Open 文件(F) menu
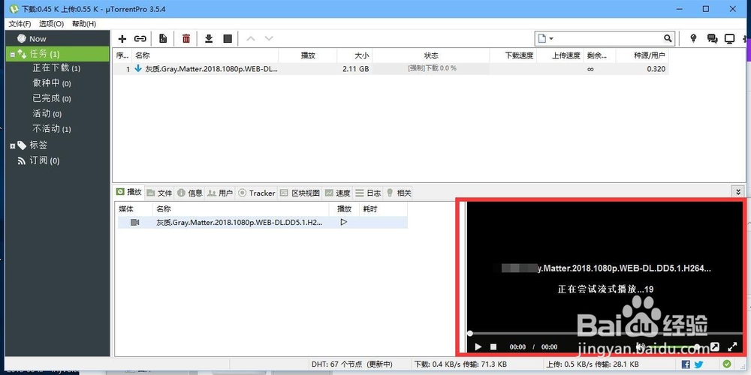Viewport: 751px width, 375px height. tap(20, 24)
